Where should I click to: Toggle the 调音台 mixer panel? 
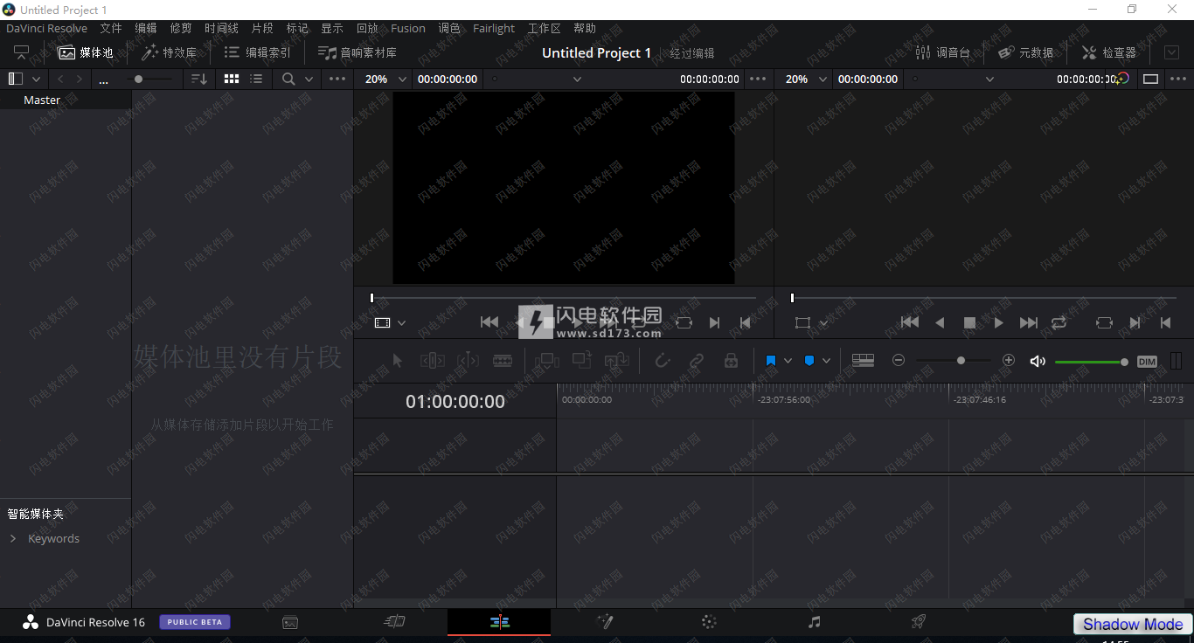click(x=942, y=52)
